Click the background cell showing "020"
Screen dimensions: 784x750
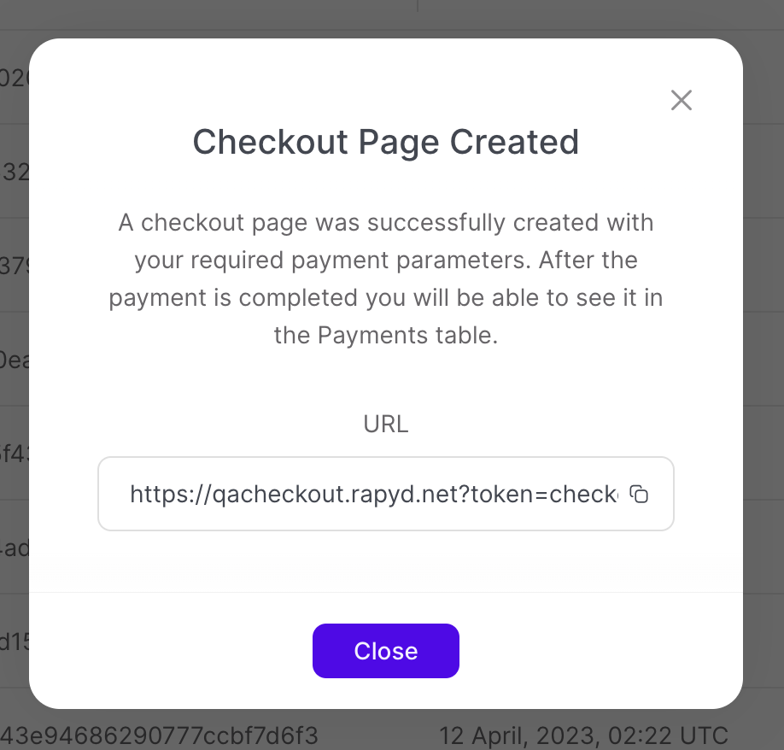[15, 78]
